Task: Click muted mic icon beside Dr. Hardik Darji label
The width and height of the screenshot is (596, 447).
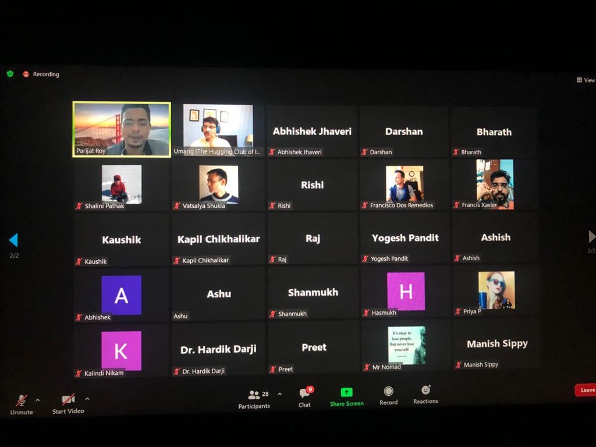Action: point(177,371)
